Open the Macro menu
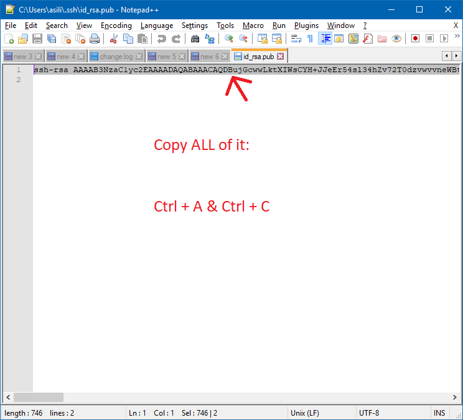Image resolution: width=463 pixels, height=420 pixels. coord(253,26)
